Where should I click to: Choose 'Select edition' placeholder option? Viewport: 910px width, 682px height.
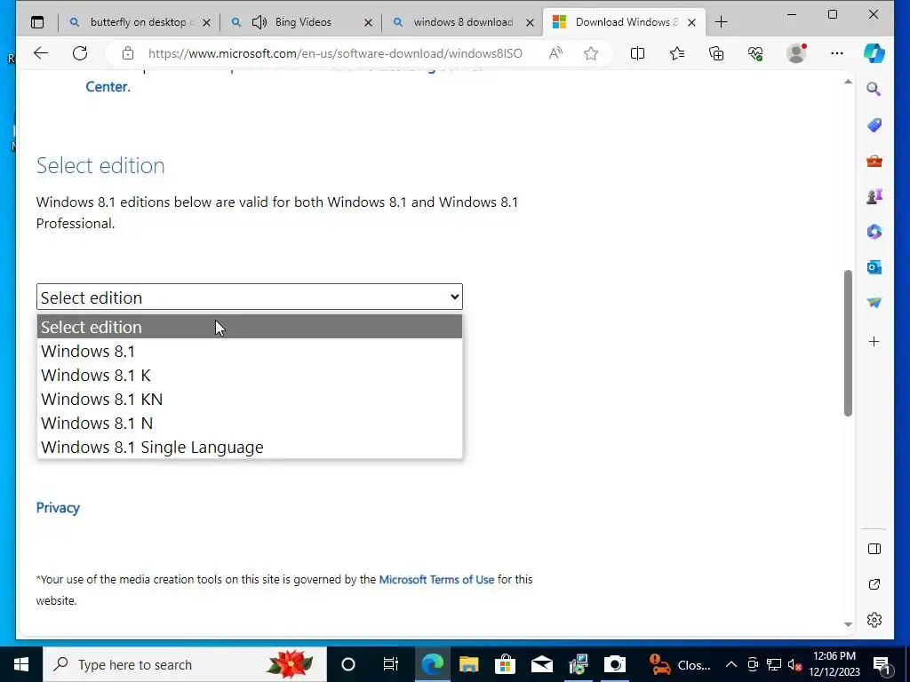(x=250, y=327)
